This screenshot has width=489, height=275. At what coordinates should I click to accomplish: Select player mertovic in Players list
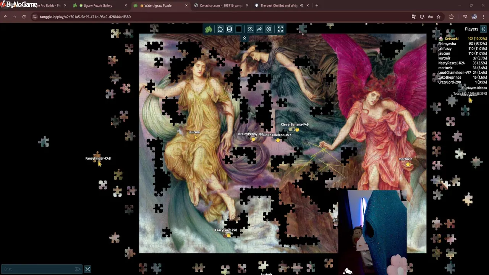click(445, 68)
